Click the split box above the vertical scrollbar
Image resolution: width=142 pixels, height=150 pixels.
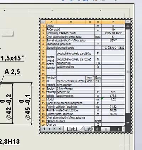(128, 22)
